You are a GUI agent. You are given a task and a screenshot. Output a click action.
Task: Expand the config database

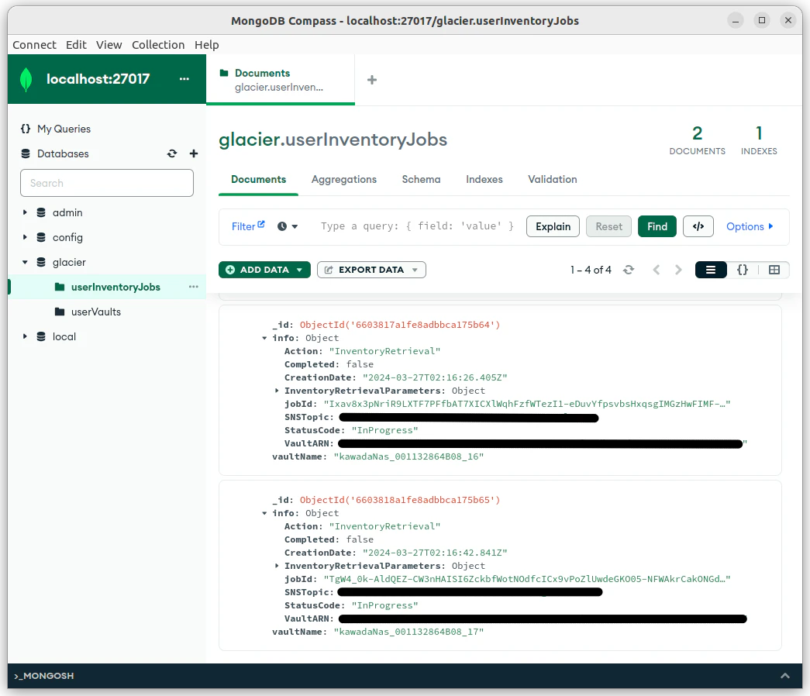[25, 237]
